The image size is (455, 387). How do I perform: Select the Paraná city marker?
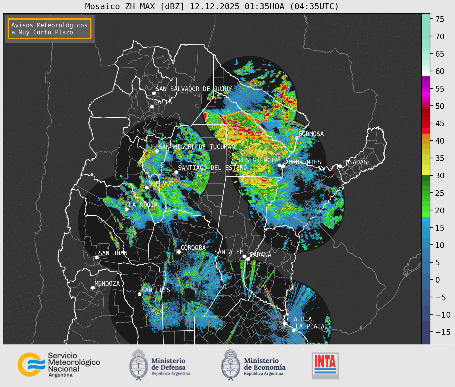tap(248, 259)
